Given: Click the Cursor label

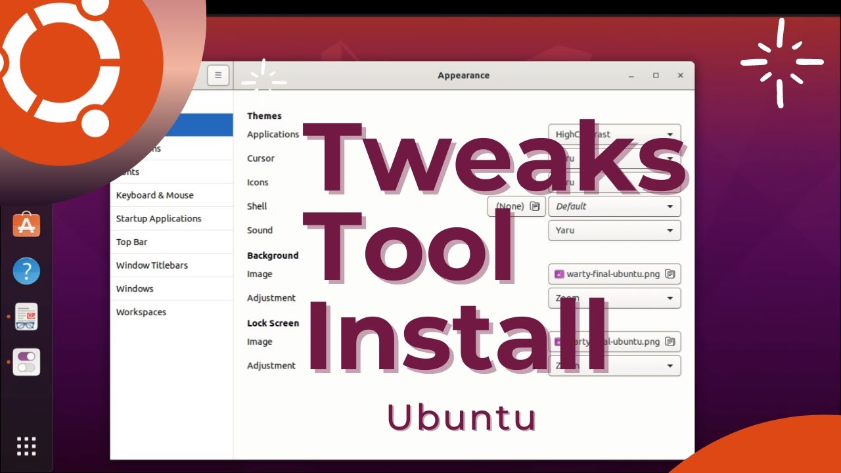Looking at the screenshot, I should pyautogui.click(x=261, y=158).
